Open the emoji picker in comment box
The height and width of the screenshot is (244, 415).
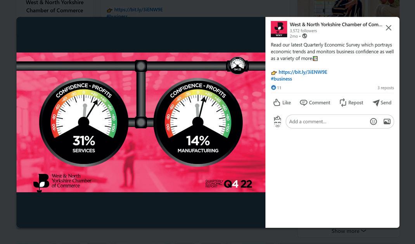(x=373, y=121)
